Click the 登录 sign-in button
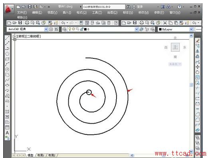The height and width of the screenshot is (158, 208). (x=140, y=7)
